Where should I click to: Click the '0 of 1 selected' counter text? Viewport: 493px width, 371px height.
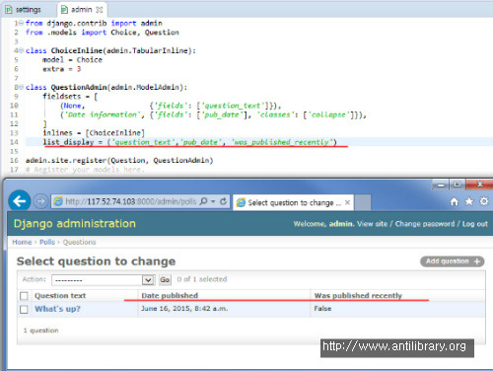(x=202, y=279)
